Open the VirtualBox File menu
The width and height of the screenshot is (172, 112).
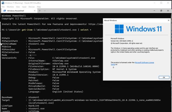3,7
